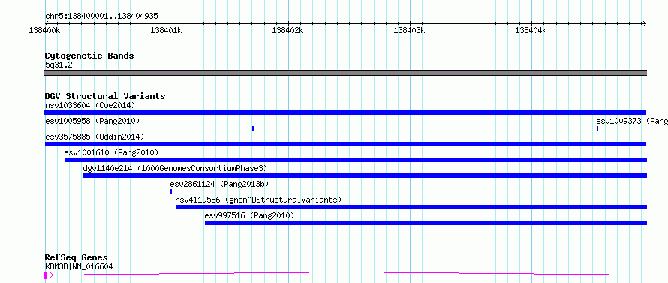Click the chr5:138400001..138404935 coordinate label

(101, 17)
